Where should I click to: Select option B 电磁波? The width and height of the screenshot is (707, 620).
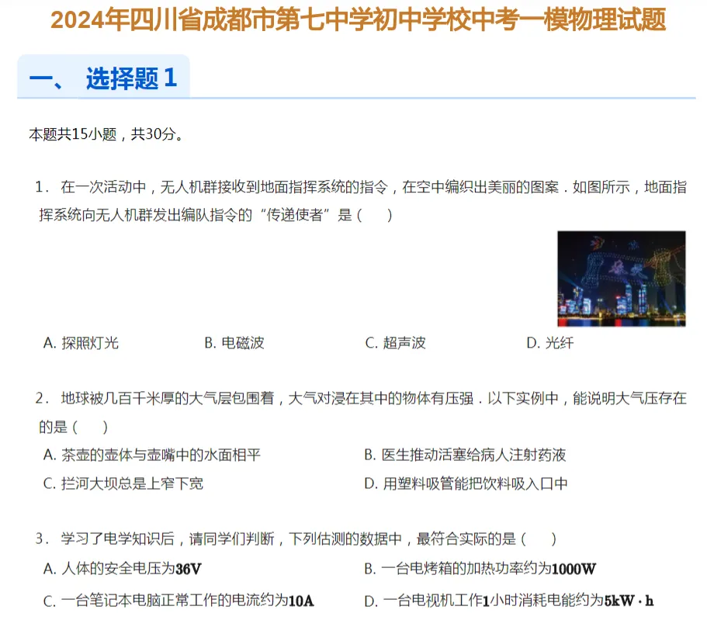[x=234, y=343]
